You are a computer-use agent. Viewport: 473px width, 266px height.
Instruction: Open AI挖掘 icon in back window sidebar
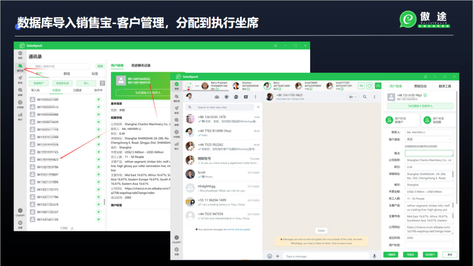point(20,104)
